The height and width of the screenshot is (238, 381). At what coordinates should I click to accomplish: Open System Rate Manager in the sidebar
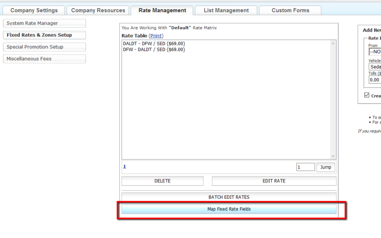(44, 23)
